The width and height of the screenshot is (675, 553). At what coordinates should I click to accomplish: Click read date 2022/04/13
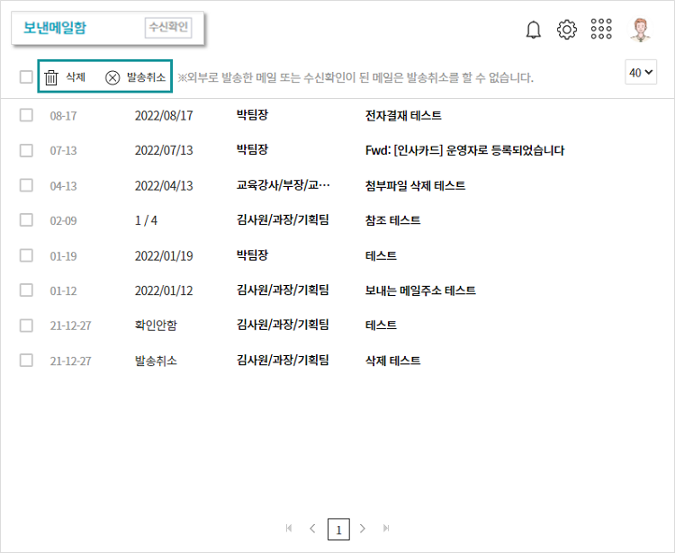(x=164, y=186)
